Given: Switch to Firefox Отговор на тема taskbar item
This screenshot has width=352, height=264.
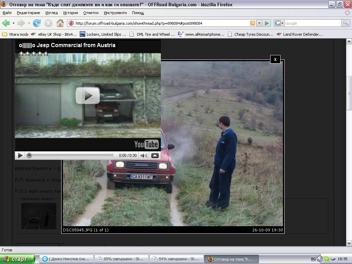Looking at the screenshot, I should (231, 259).
